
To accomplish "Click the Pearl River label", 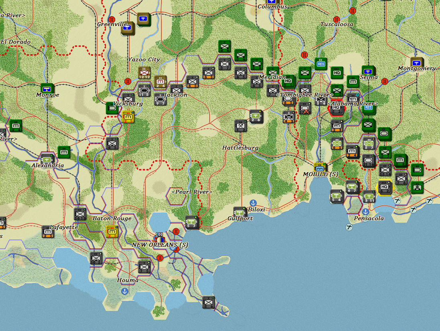I will point(192,192).
